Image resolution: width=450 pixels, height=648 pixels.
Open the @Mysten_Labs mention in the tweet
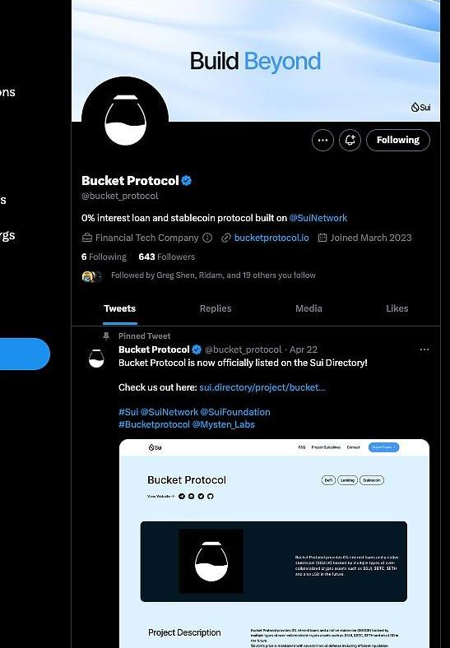pyautogui.click(x=223, y=424)
